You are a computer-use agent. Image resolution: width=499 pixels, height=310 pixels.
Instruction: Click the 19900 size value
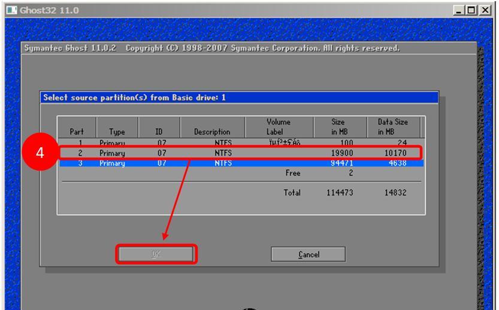[342, 153]
